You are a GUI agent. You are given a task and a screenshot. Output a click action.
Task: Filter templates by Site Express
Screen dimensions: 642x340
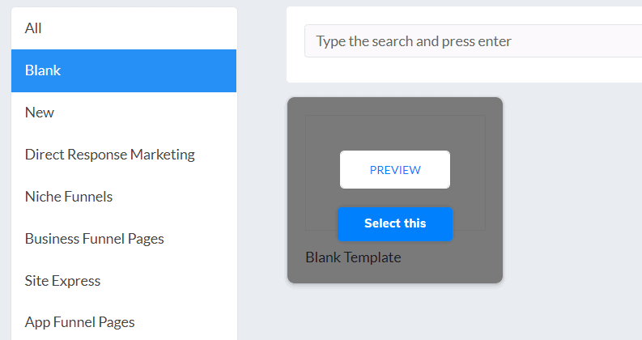coord(124,281)
